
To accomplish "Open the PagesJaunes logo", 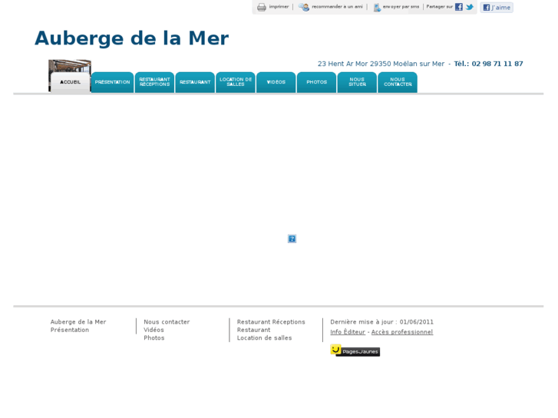I will 355,351.
